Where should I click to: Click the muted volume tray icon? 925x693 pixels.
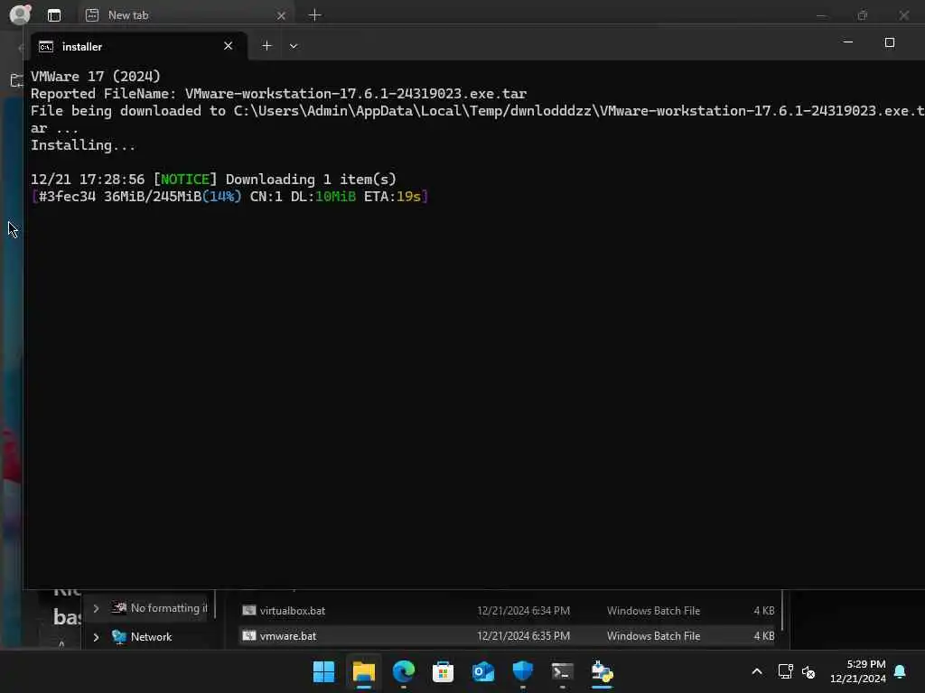pos(808,671)
